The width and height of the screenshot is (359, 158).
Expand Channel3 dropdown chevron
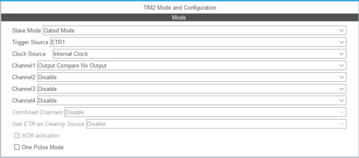341,89
